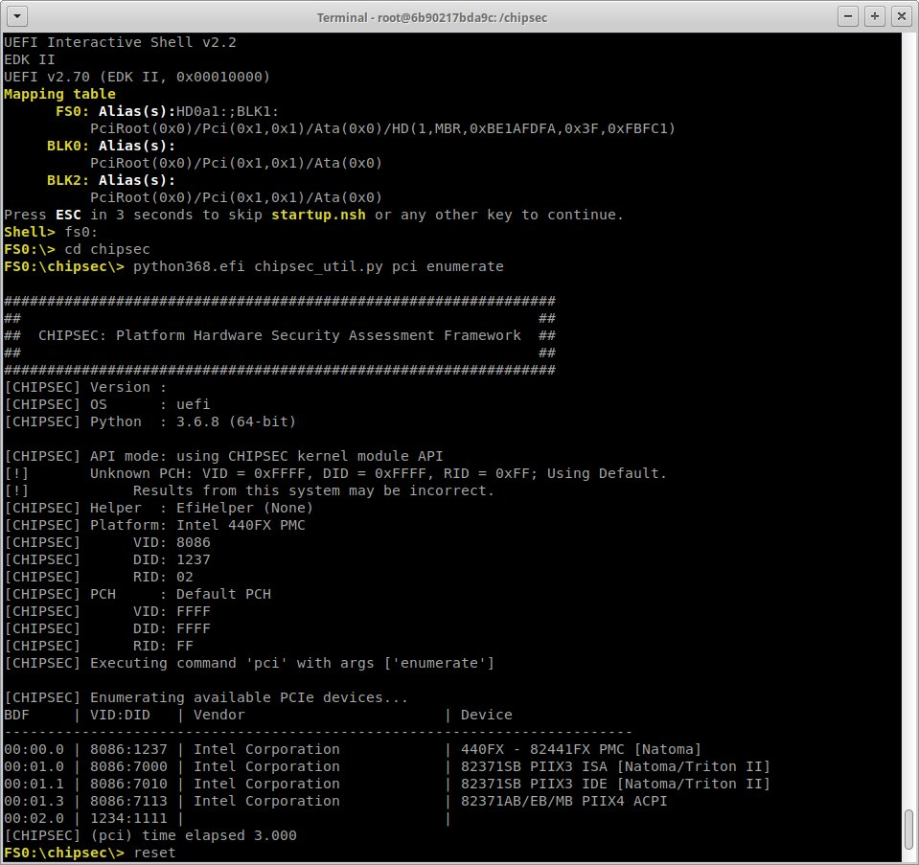This screenshot has height=865, width=919.
Task: Minimize the Terminal window
Action: click(847, 16)
